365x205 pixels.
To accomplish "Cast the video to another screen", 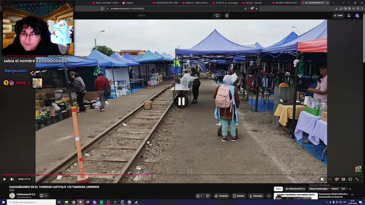I will [350, 179].
